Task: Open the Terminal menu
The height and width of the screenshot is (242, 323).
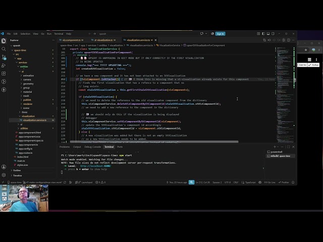Action: pyautogui.click(x=59, y=34)
